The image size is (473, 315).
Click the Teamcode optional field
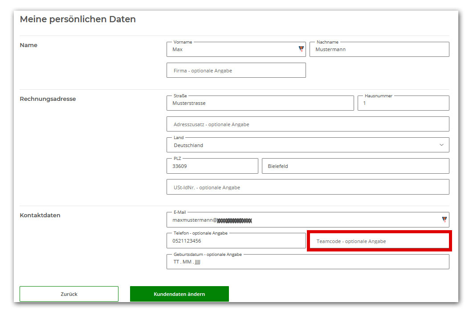tap(379, 241)
